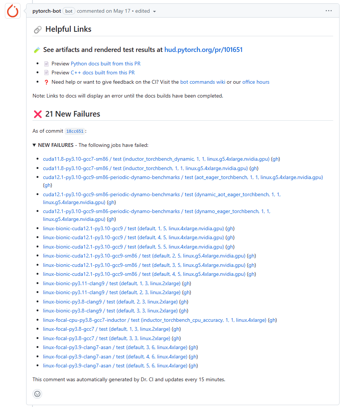Image resolution: width=347 pixels, height=407 pixels.
Task: Open inductor_torchbench_dynamic failed job link
Action: click(156, 159)
